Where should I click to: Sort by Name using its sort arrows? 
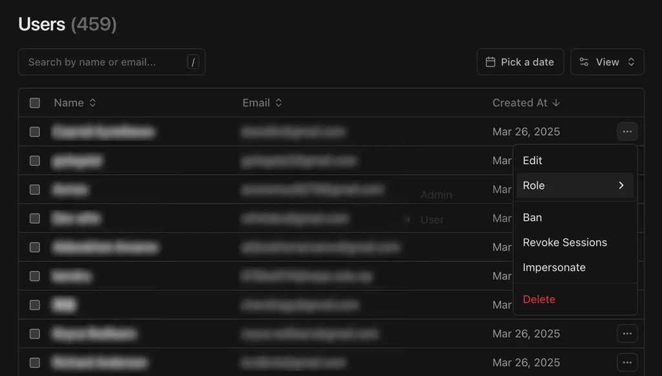tap(92, 103)
